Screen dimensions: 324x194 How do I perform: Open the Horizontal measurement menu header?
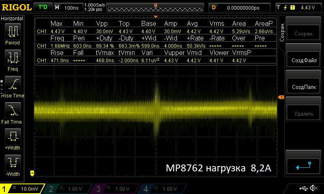point(12,19)
